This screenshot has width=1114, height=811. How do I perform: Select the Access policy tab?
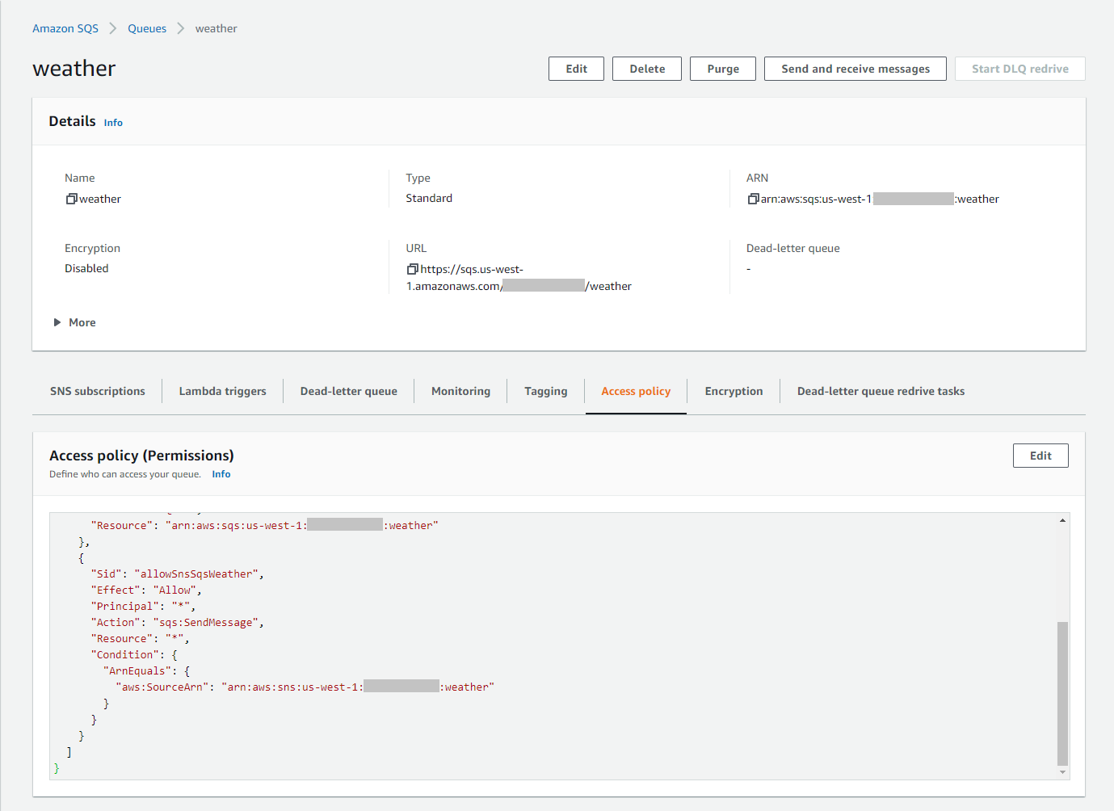click(636, 391)
